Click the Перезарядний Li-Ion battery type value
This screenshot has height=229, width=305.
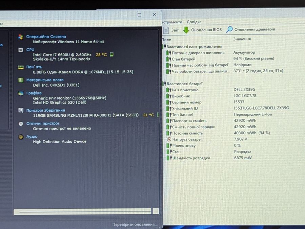pos(253,114)
